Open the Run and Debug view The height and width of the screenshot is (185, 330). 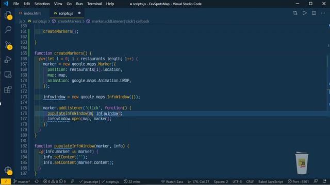point(8,60)
